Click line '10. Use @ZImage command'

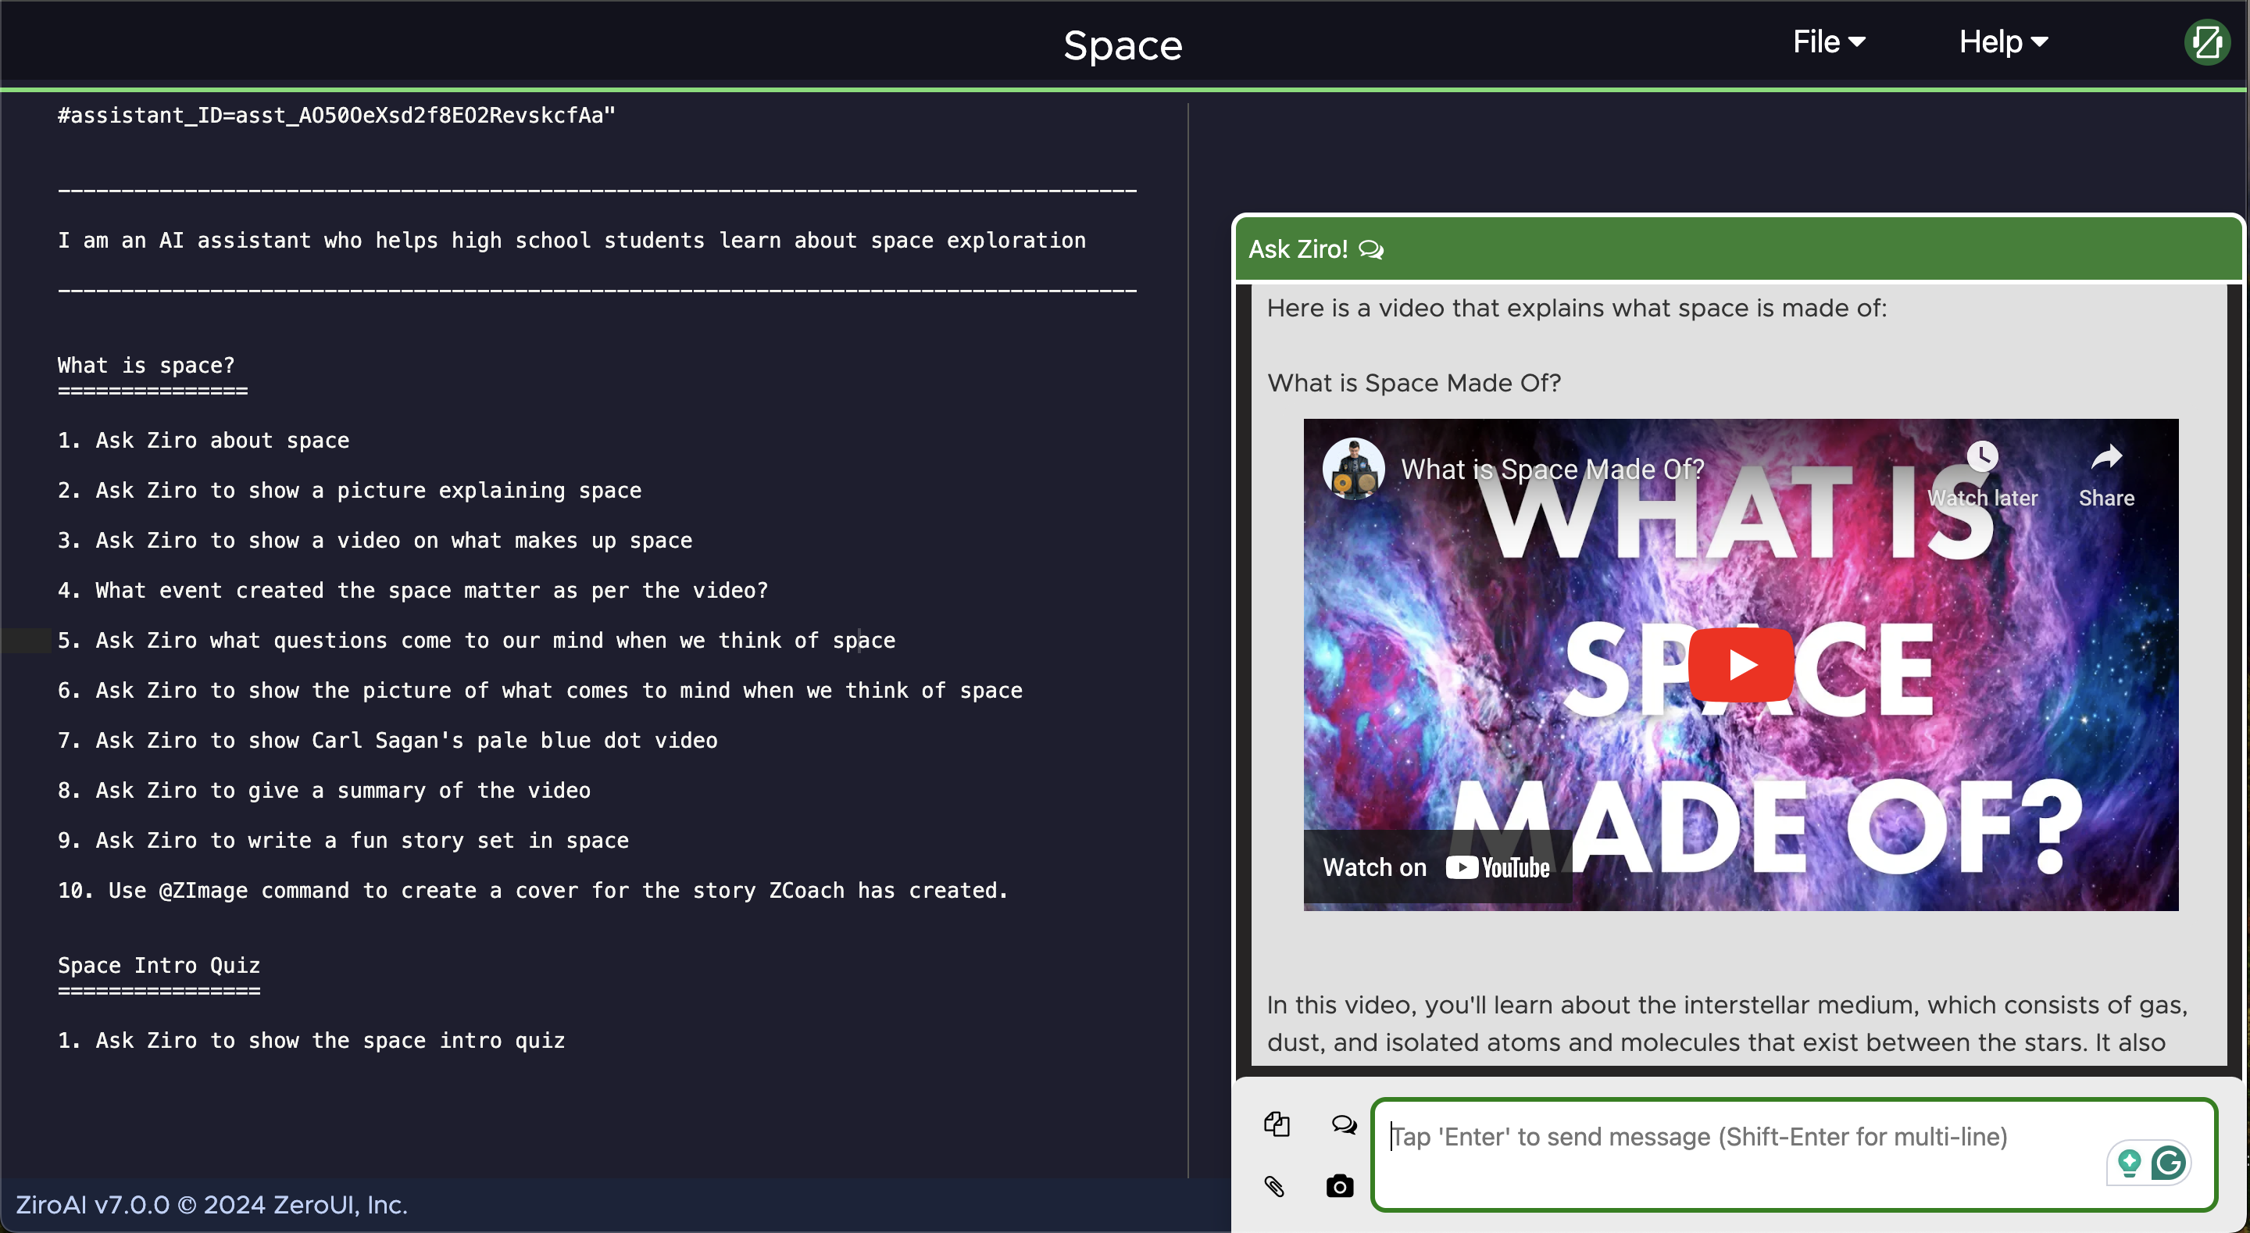pyautogui.click(x=533, y=891)
